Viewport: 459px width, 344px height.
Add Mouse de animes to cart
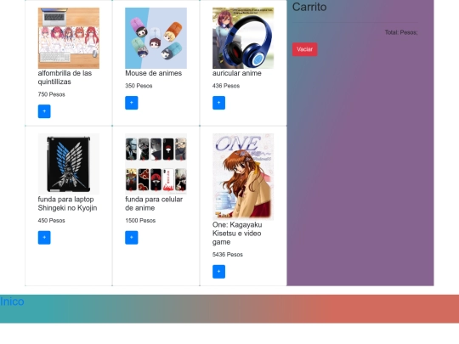pos(132,103)
